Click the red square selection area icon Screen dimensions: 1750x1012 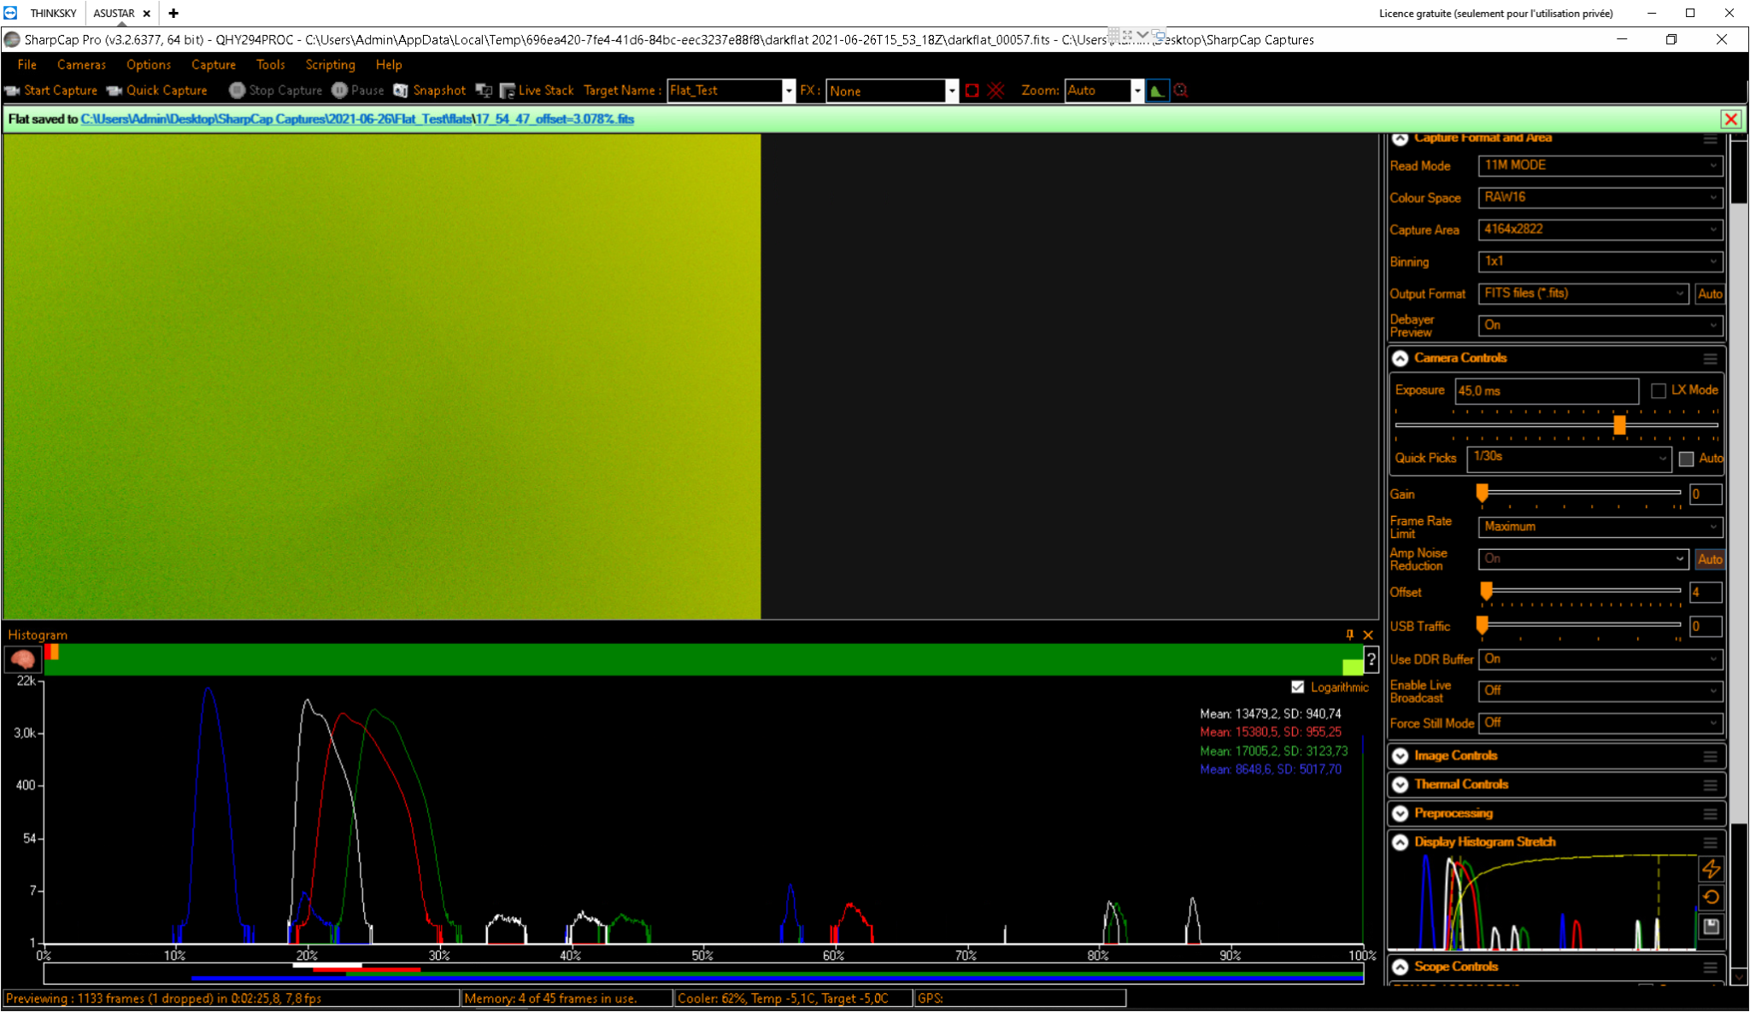[972, 91]
